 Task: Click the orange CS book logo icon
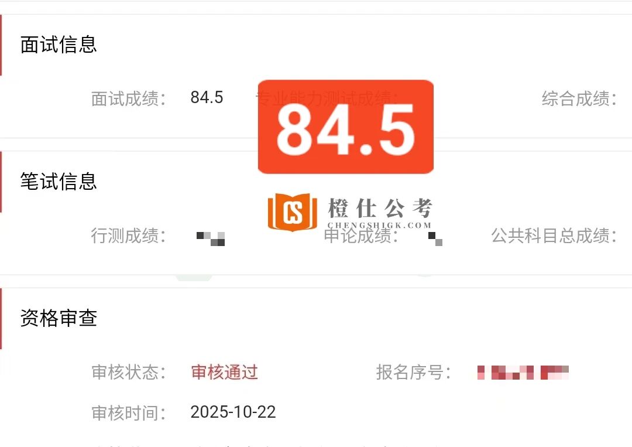293,212
